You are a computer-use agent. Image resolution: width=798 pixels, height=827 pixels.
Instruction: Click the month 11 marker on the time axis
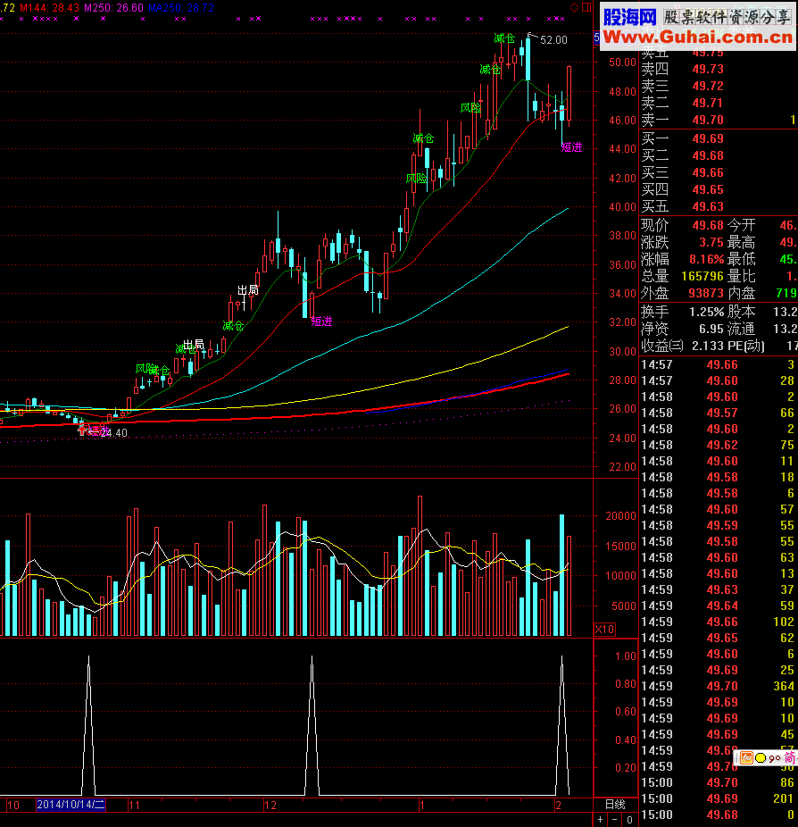135,806
